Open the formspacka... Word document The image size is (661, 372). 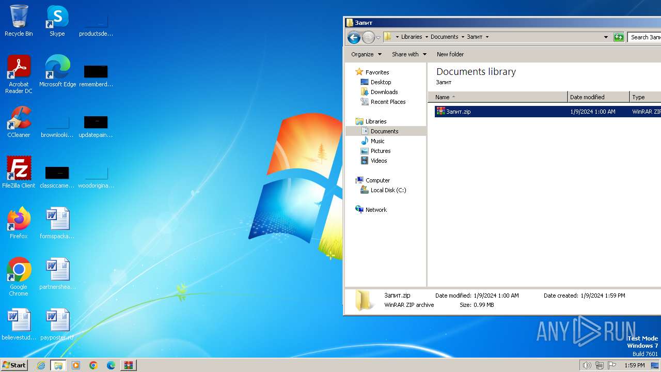[57, 223]
